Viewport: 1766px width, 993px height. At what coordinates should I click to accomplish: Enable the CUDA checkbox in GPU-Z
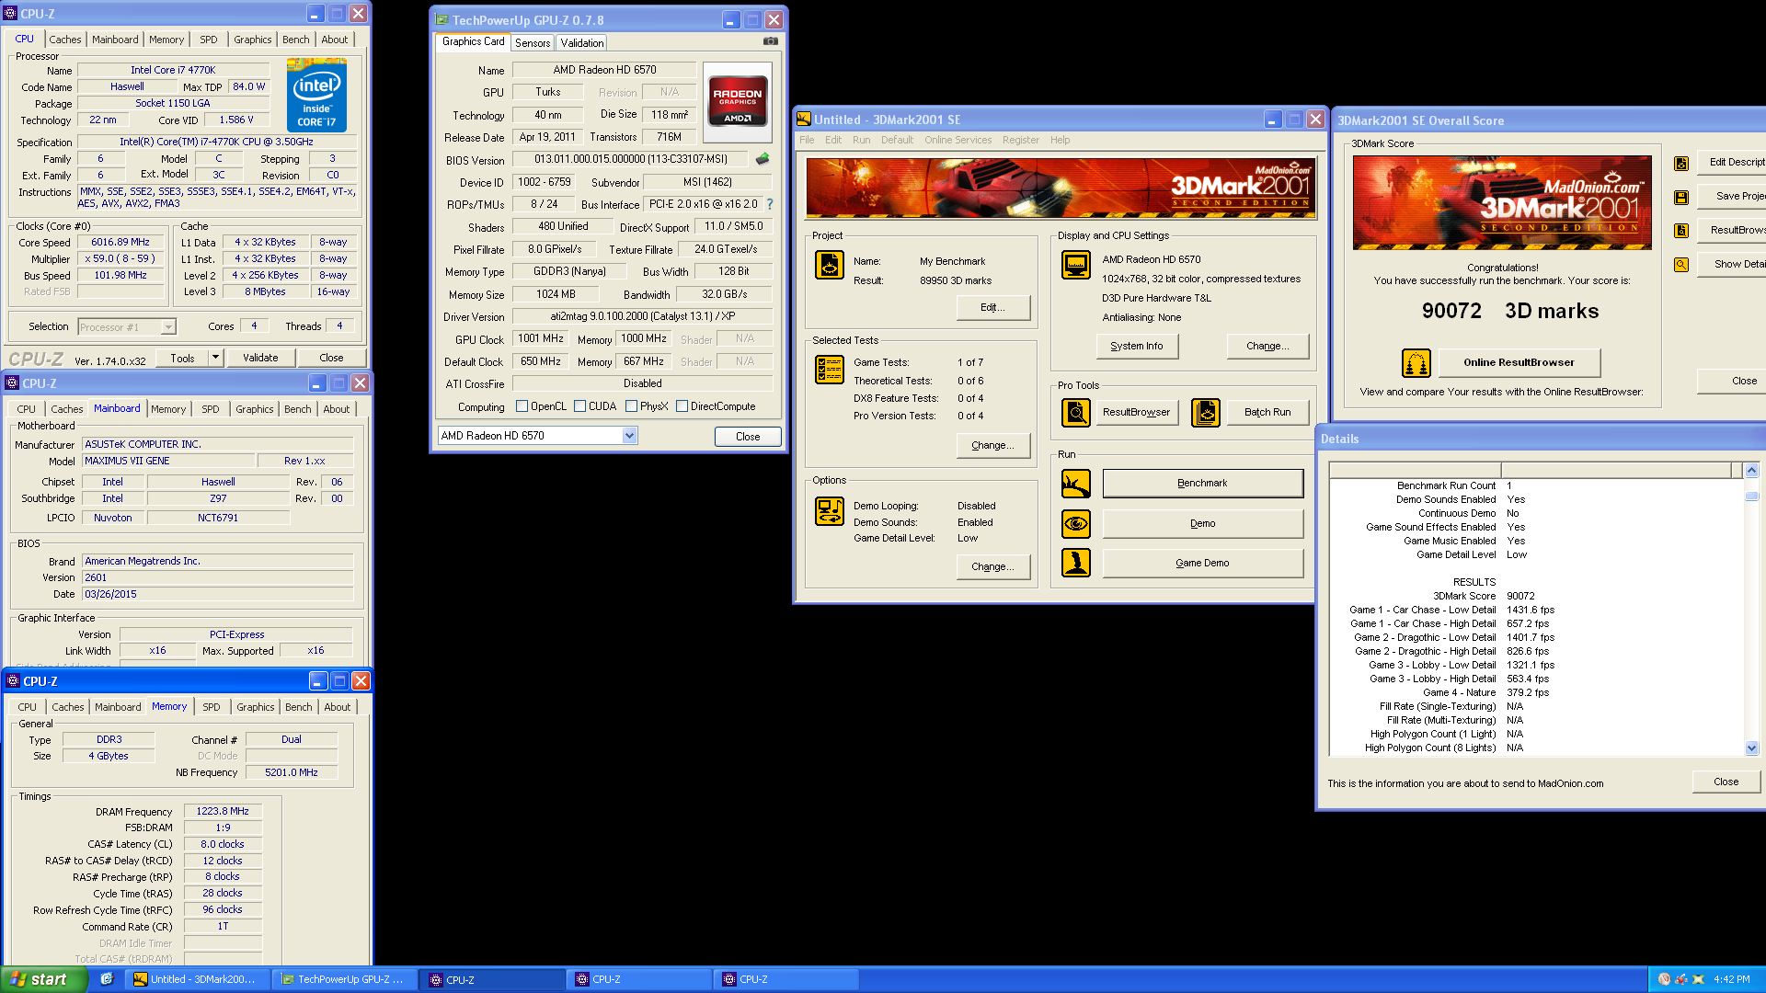580,406
